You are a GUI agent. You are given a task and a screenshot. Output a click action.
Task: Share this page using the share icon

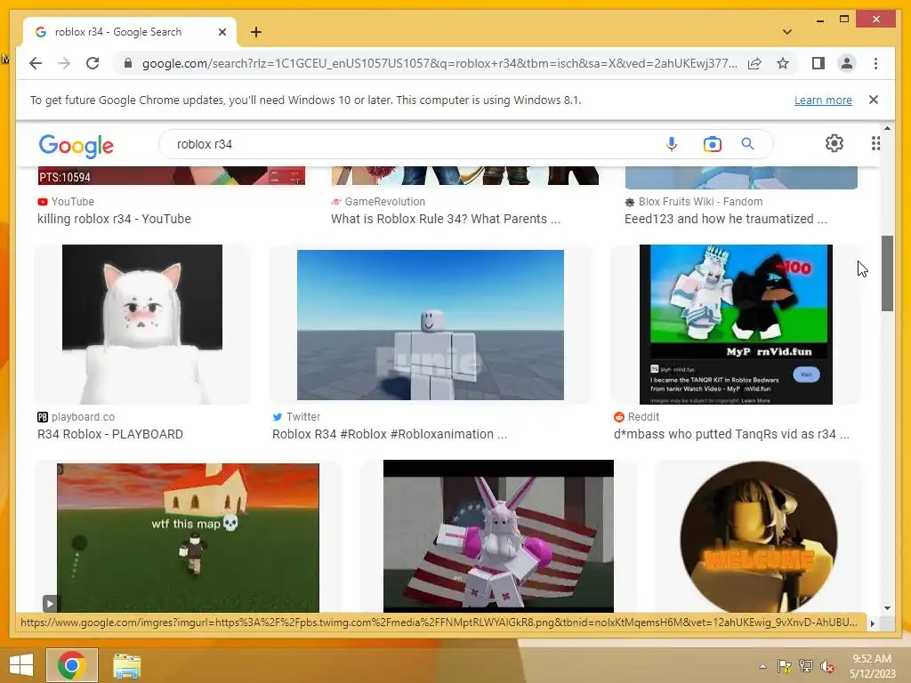pyautogui.click(x=754, y=63)
